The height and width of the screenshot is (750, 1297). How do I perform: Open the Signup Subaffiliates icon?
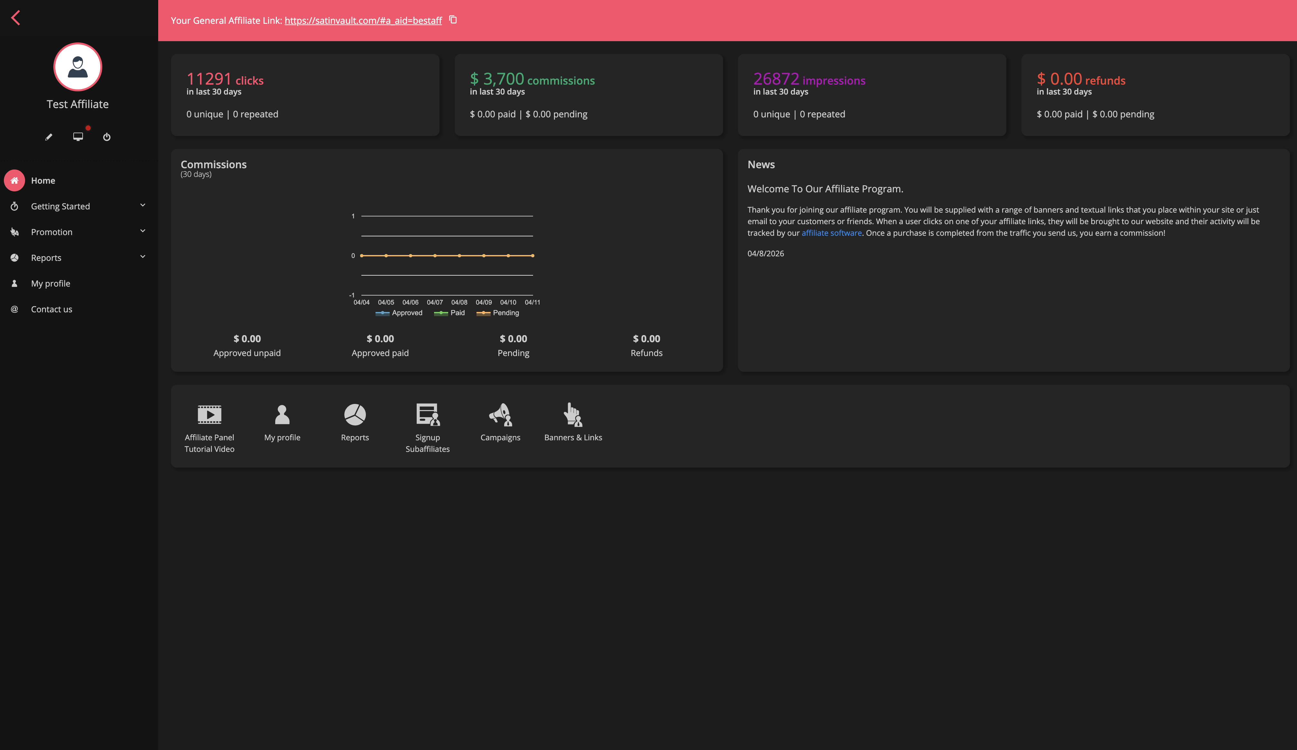click(x=427, y=415)
